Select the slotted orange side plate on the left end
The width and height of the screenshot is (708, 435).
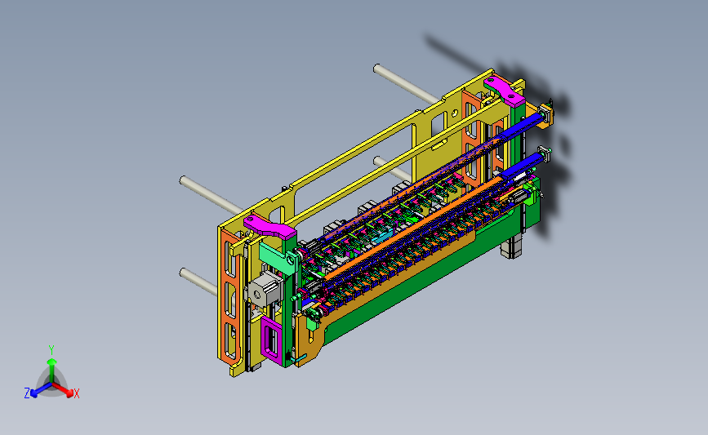pyautogui.click(x=230, y=299)
